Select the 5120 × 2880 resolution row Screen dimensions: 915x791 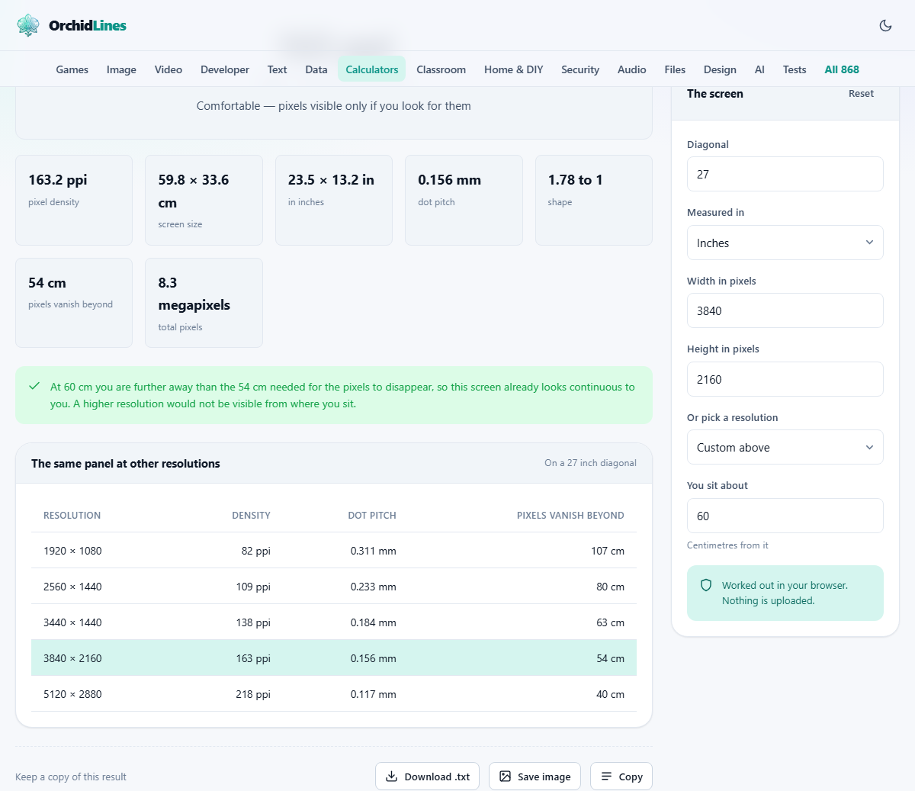pos(334,694)
